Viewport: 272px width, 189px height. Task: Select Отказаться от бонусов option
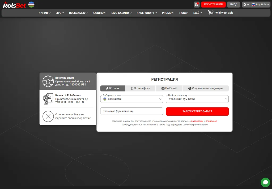(x=68, y=116)
